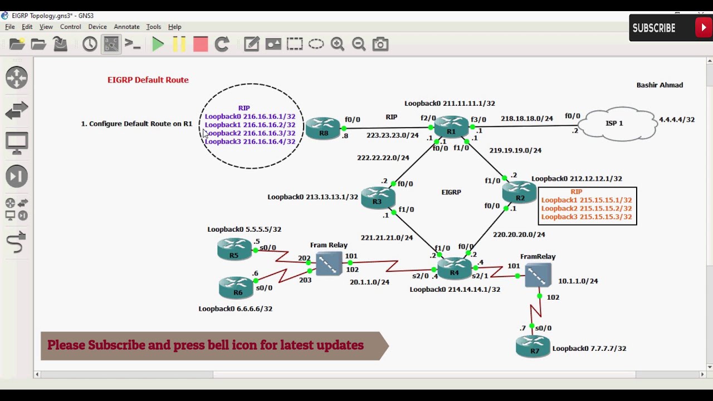Open the Edit menu
Screen dimensions: 713x401
[27, 27]
